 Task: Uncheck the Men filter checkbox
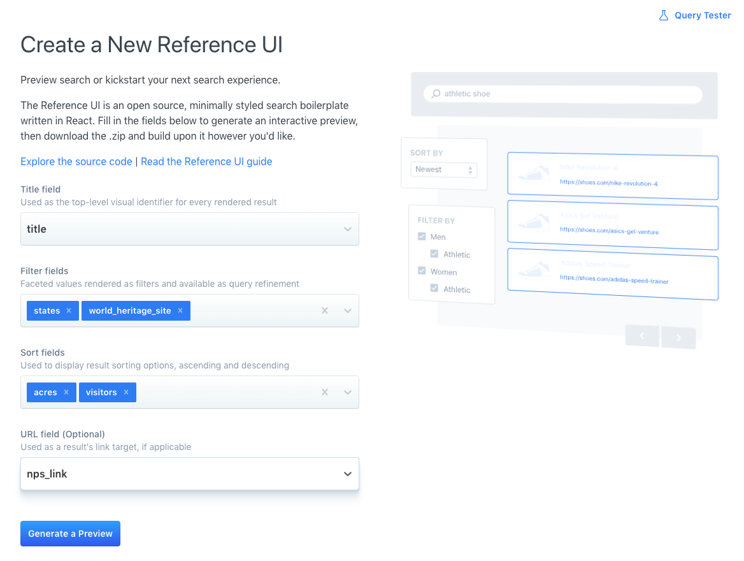[421, 236]
